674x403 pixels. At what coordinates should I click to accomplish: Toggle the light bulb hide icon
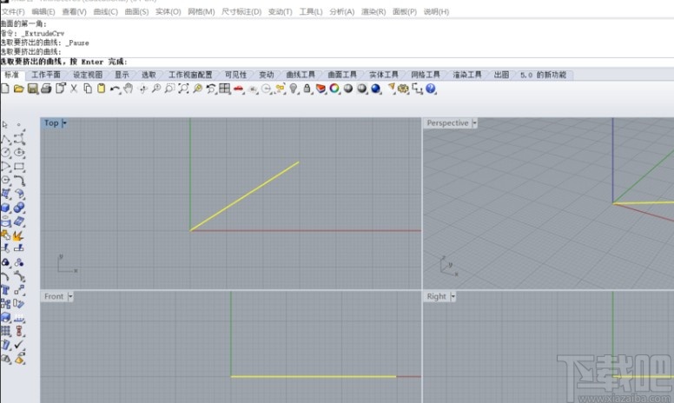click(x=294, y=89)
